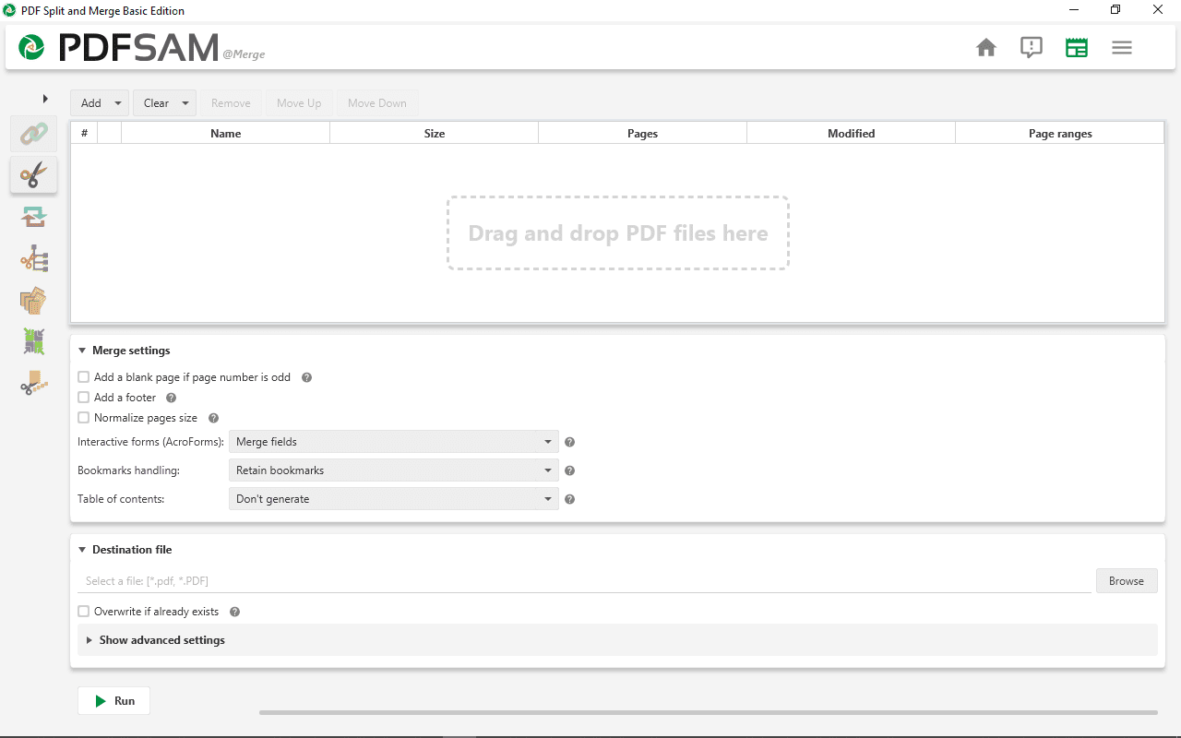Show help for Table of contents
Viewport: 1181px width, 738px height.
click(569, 499)
